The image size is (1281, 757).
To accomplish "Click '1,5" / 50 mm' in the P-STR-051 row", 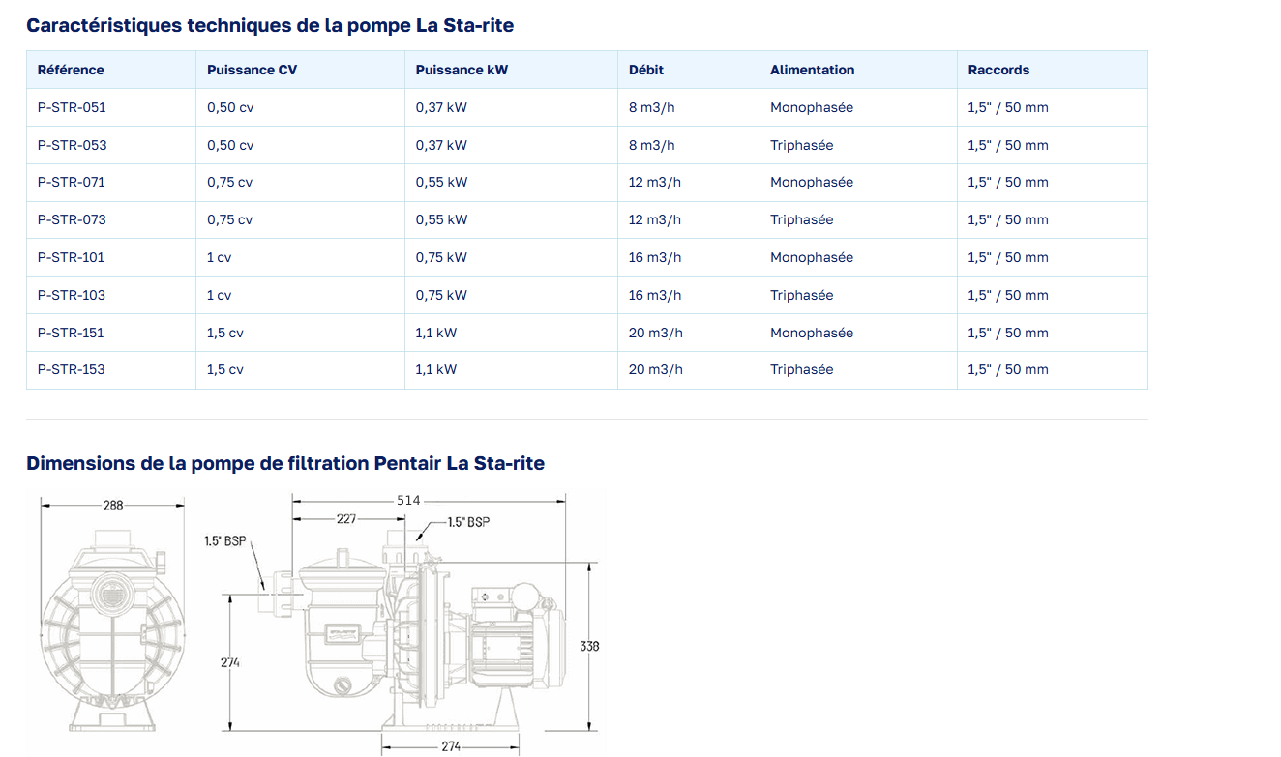I will click(x=1008, y=107).
